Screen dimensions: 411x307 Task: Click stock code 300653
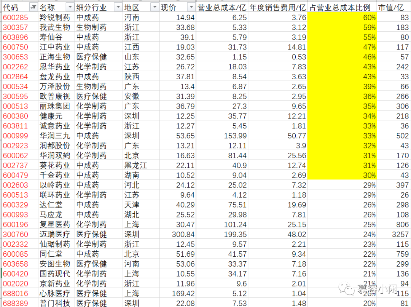click(x=16, y=57)
